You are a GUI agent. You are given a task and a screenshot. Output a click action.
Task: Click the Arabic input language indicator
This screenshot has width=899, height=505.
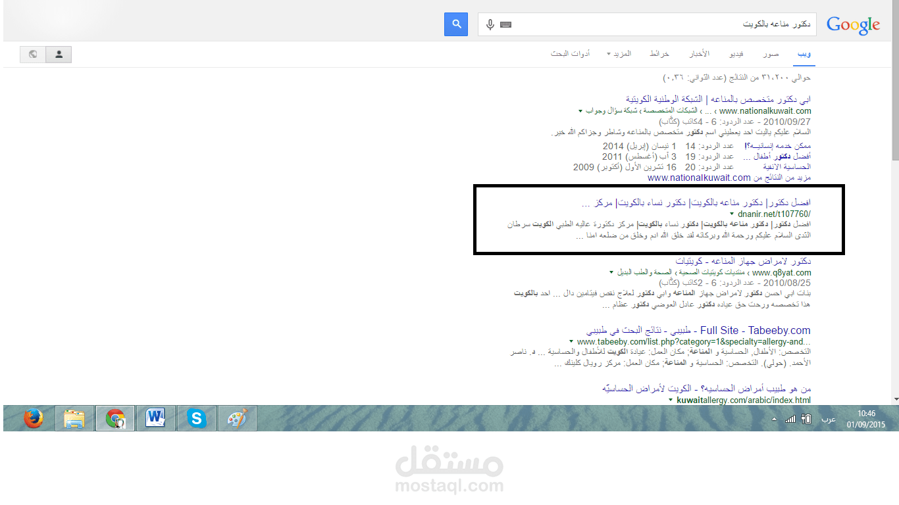coord(829,419)
